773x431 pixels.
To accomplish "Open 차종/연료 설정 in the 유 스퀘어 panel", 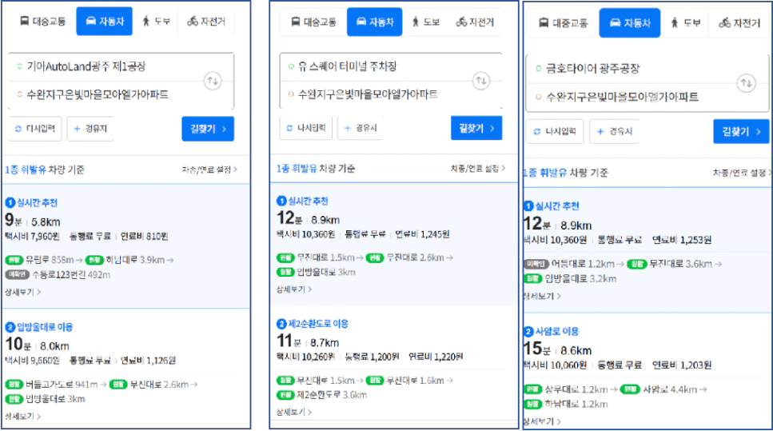I will pyautogui.click(x=478, y=168).
